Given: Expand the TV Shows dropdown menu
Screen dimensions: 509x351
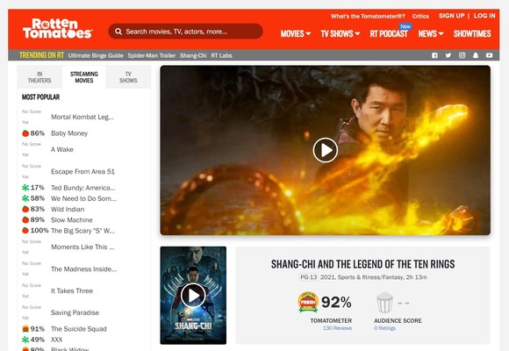Looking at the screenshot, I should [x=341, y=33].
